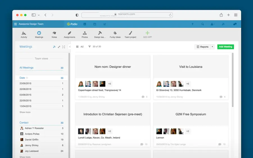Show Safari tab overview
This screenshot has width=253, height=158.
pos(236,15)
